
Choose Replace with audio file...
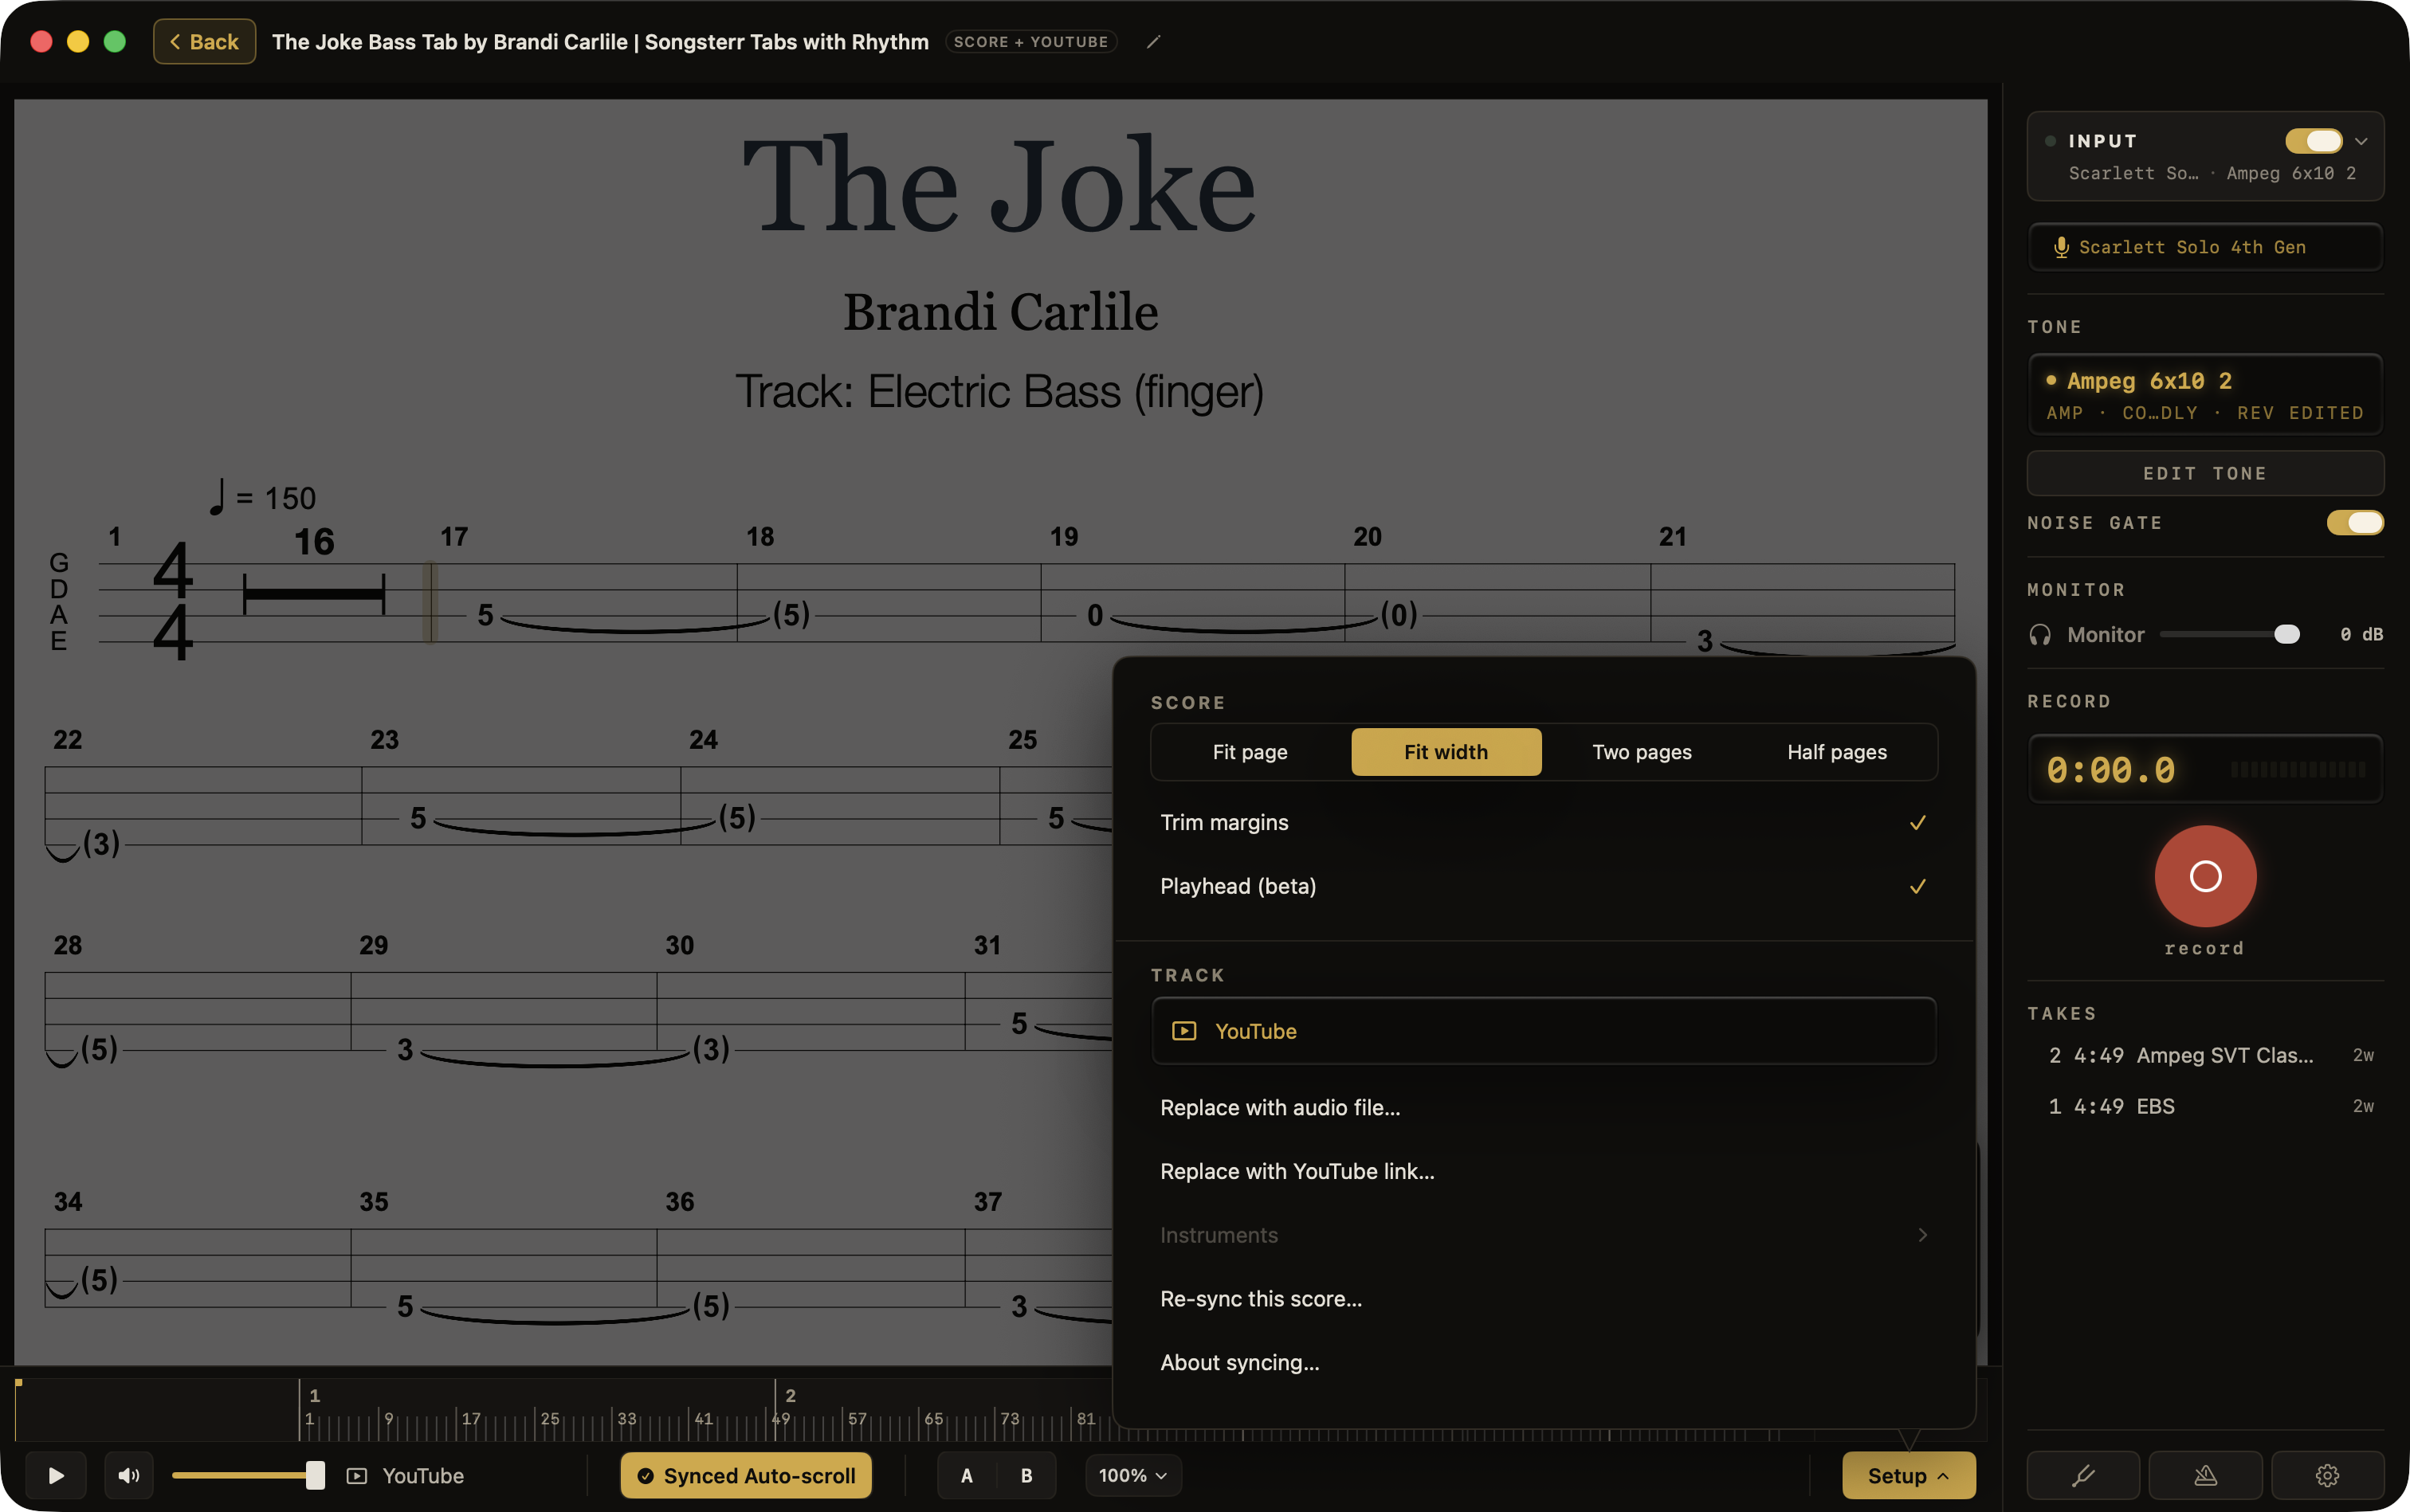1544,1107
